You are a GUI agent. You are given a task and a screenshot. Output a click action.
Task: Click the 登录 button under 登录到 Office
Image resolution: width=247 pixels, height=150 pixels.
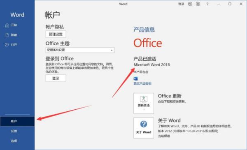(x=56, y=78)
